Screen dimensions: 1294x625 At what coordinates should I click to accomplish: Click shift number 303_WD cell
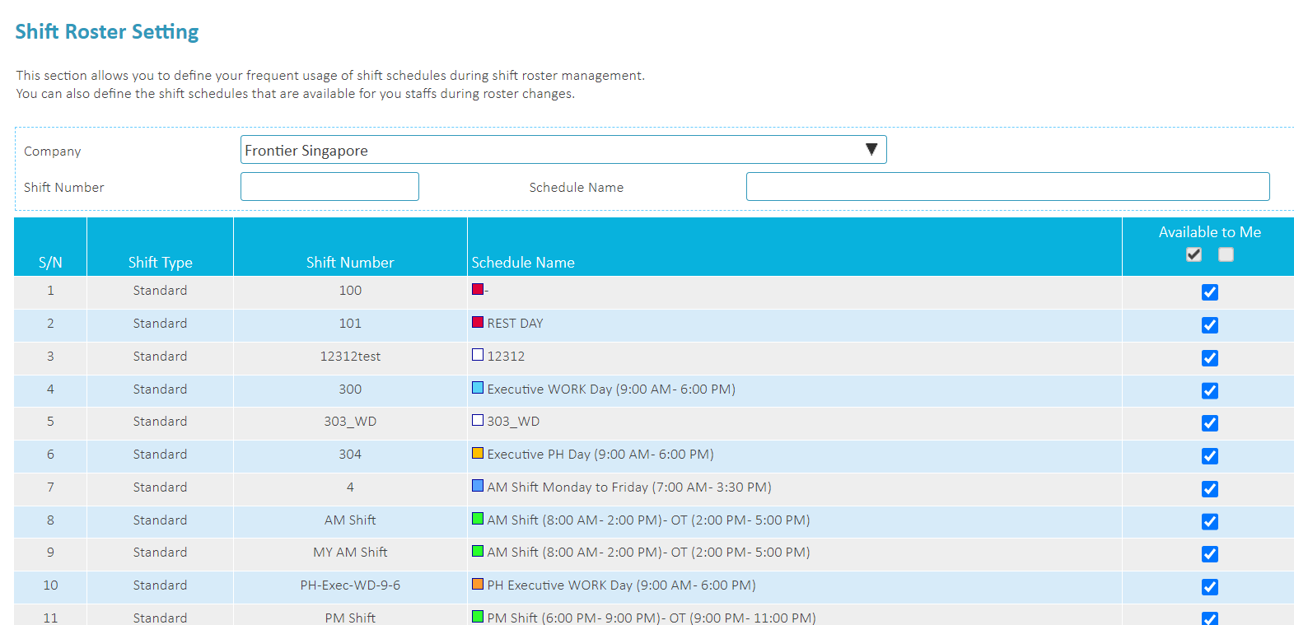pyautogui.click(x=350, y=422)
